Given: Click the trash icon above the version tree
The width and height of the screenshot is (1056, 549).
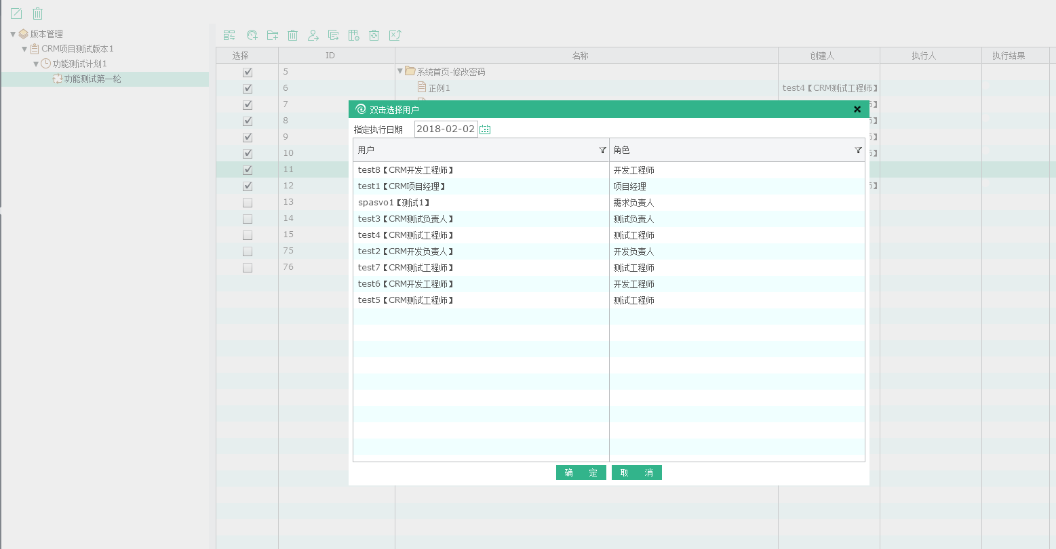Looking at the screenshot, I should click(x=38, y=14).
